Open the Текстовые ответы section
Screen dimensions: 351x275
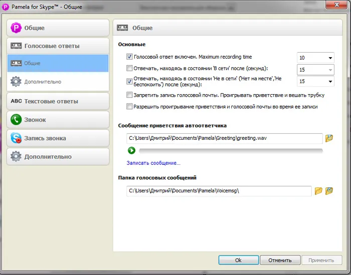pos(58,101)
